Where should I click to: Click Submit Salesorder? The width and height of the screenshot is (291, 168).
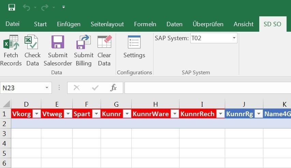point(58,50)
